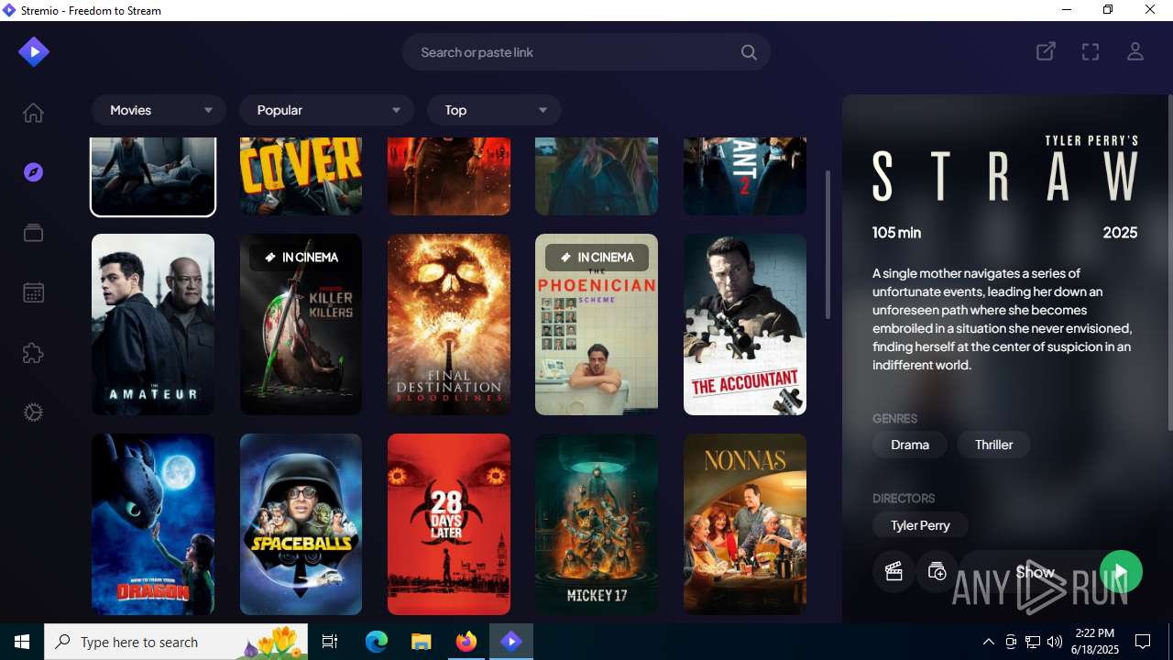The width and height of the screenshot is (1173, 660).
Task: Open volume control in system tray
Action: tap(1055, 642)
